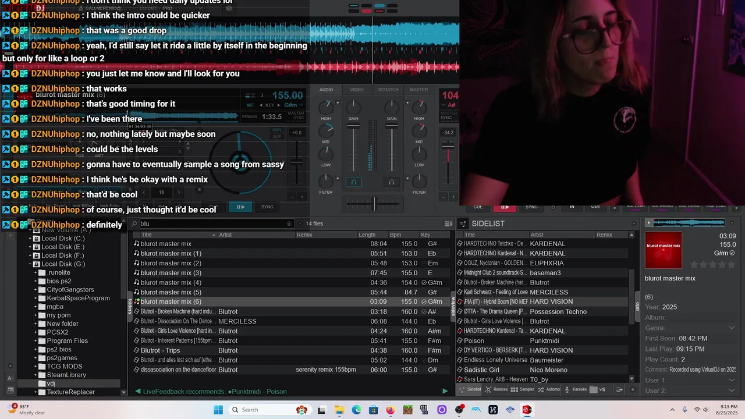The width and height of the screenshot is (745, 419).
Task: Expand Local Disk (C:) in folder tree
Action: [x=30, y=239]
